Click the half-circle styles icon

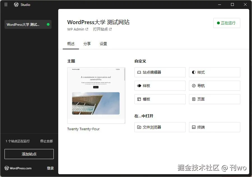(x=194, y=72)
